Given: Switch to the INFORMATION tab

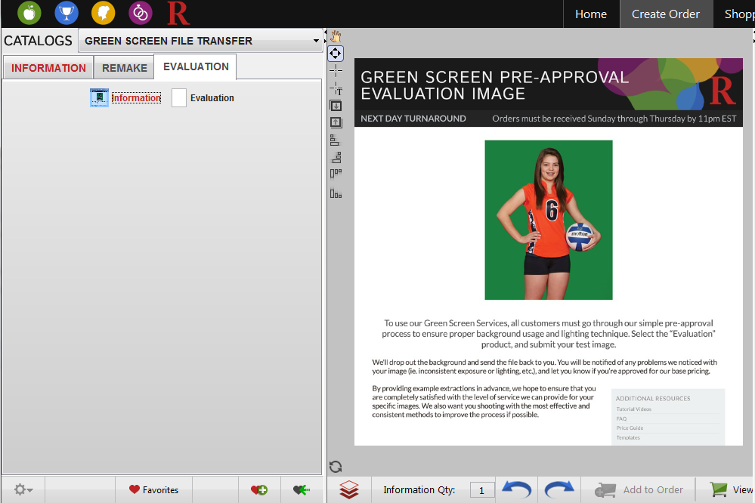Looking at the screenshot, I should pyautogui.click(x=48, y=68).
